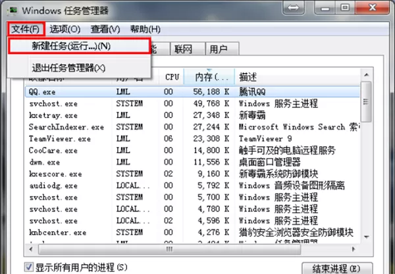Click the horizontal scroll left arrow
The height and width of the screenshot is (274, 395).
point(31,249)
